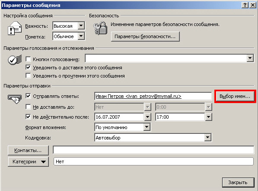Click the categories field showing 'Нет'
Image resolution: width=258 pixels, height=191 pixels.
pyautogui.click(x=153, y=162)
